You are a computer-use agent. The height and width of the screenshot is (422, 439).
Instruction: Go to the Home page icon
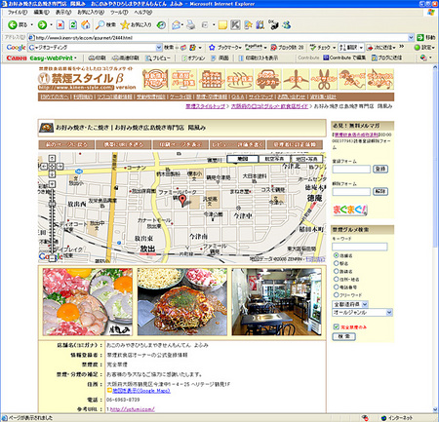(86, 24)
